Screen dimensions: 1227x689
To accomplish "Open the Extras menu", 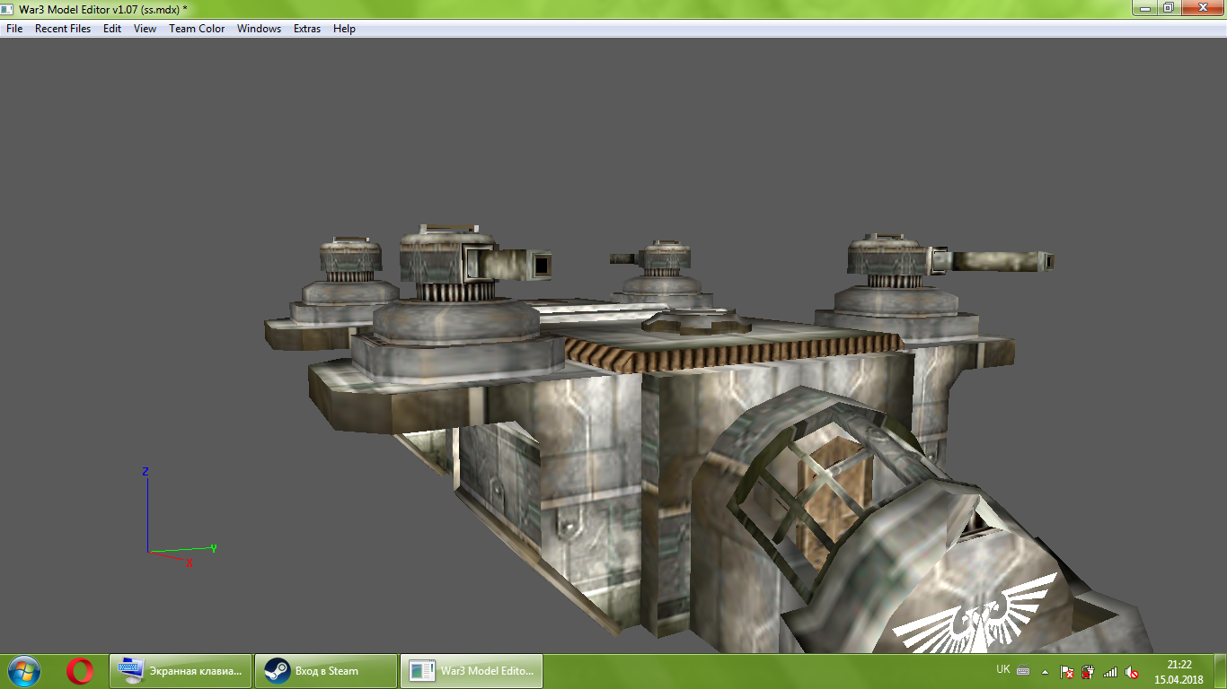I will [x=307, y=29].
